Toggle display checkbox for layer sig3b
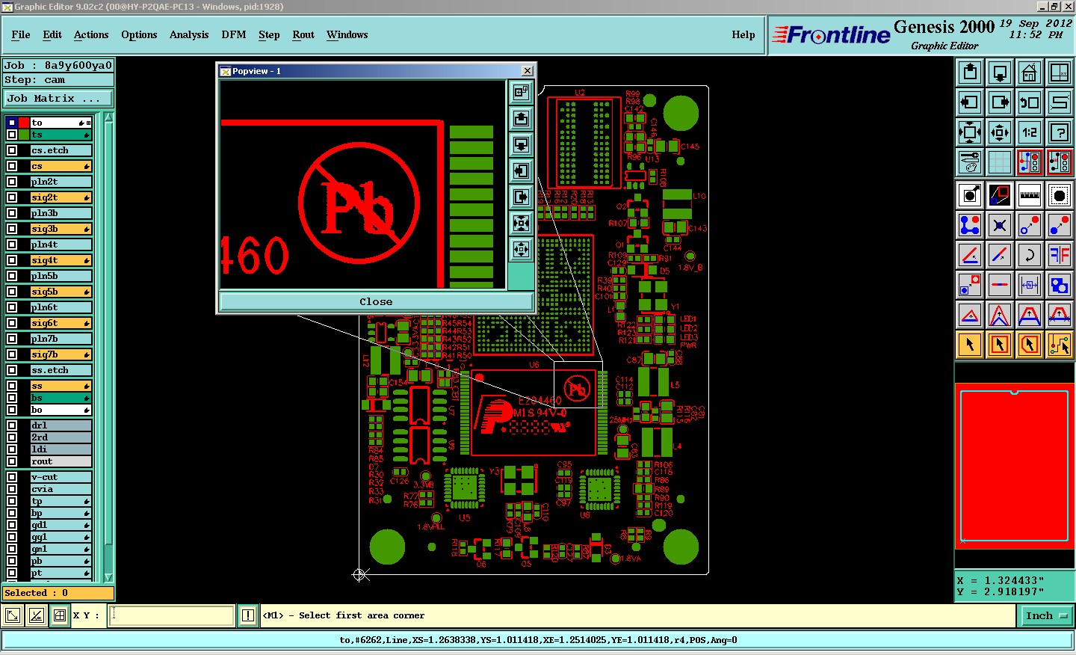Image resolution: width=1076 pixels, height=655 pixels. [x=12, y=229]
